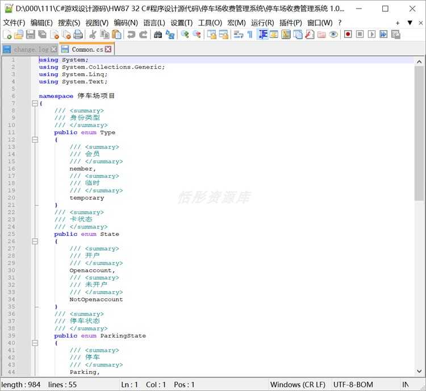Run macro multiple times icon

(383, 34)
